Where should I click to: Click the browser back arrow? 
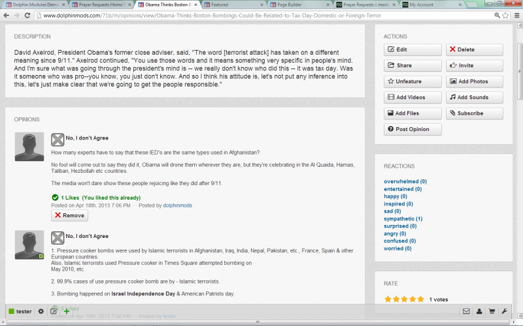point(7,15)
